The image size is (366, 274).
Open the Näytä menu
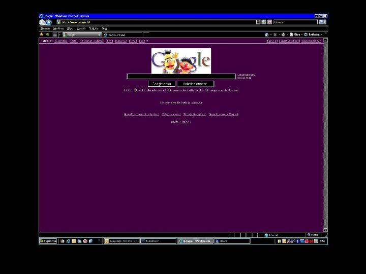70,28
